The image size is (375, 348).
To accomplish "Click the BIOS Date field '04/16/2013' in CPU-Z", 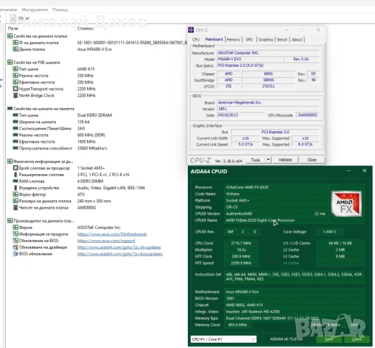I will [240, 115].
